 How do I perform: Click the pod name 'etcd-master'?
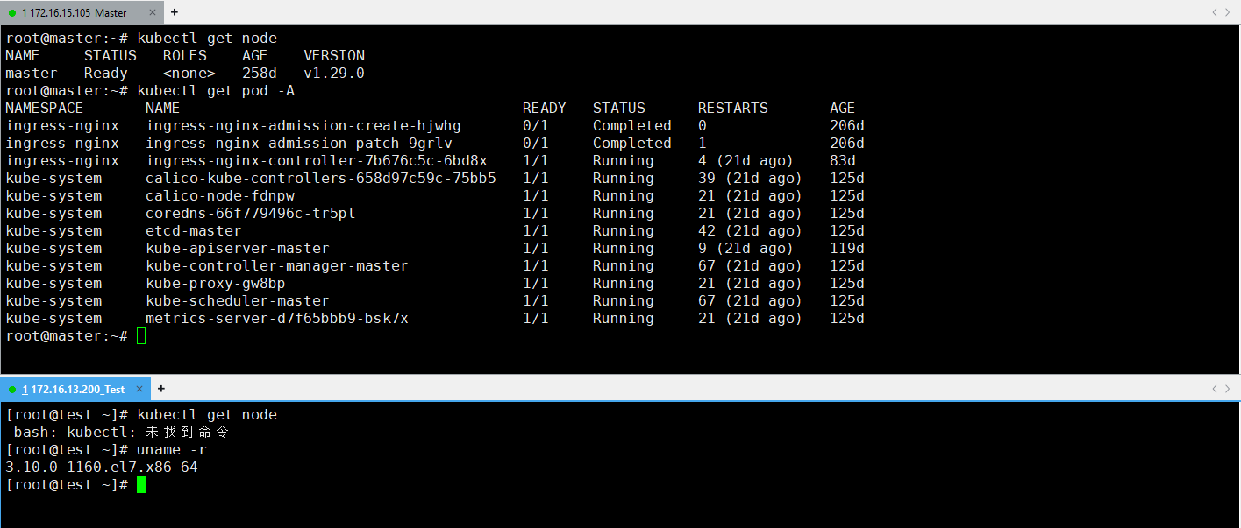194,231
